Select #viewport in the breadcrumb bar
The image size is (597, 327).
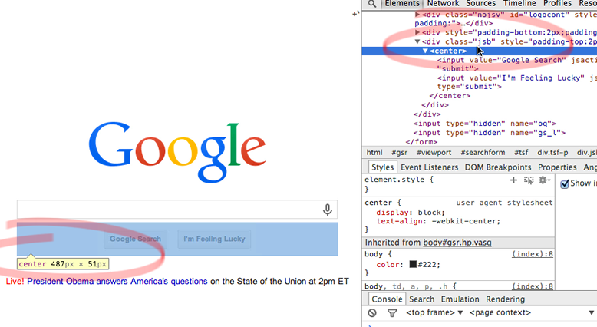click(x=434, y=152)
